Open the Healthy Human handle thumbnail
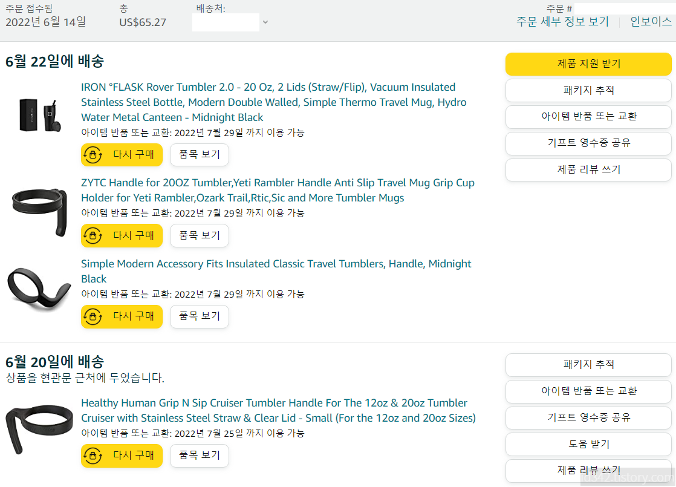676x487 pixels. [39, 429]
